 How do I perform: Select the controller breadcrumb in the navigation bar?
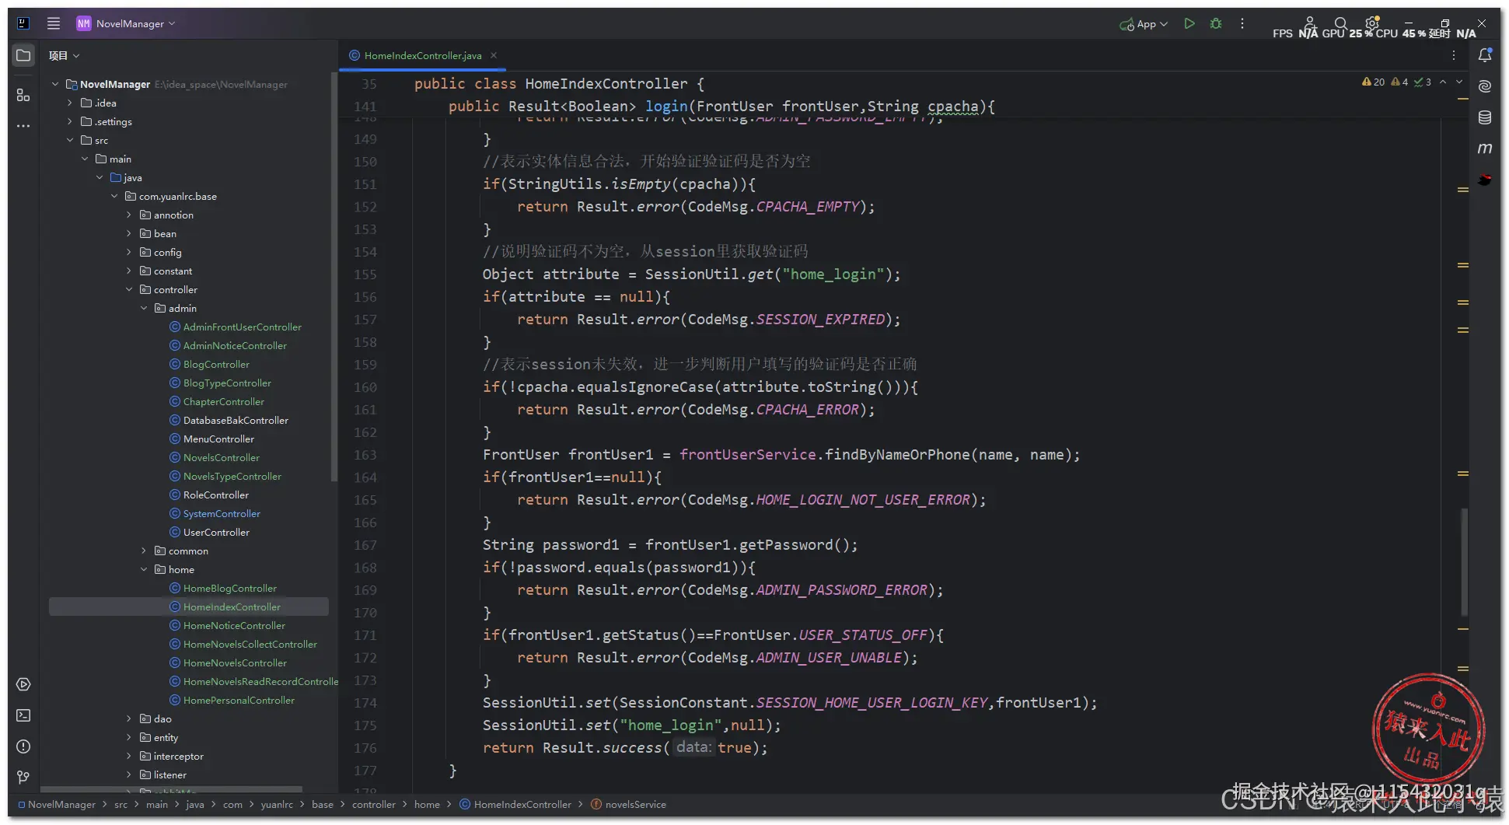(373, 804)
